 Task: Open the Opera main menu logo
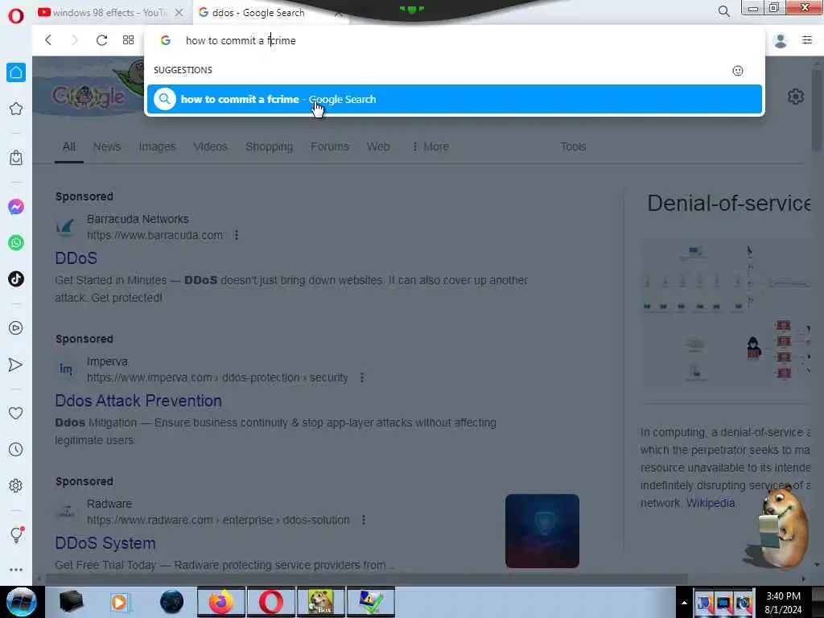click(x=16, y=16)
